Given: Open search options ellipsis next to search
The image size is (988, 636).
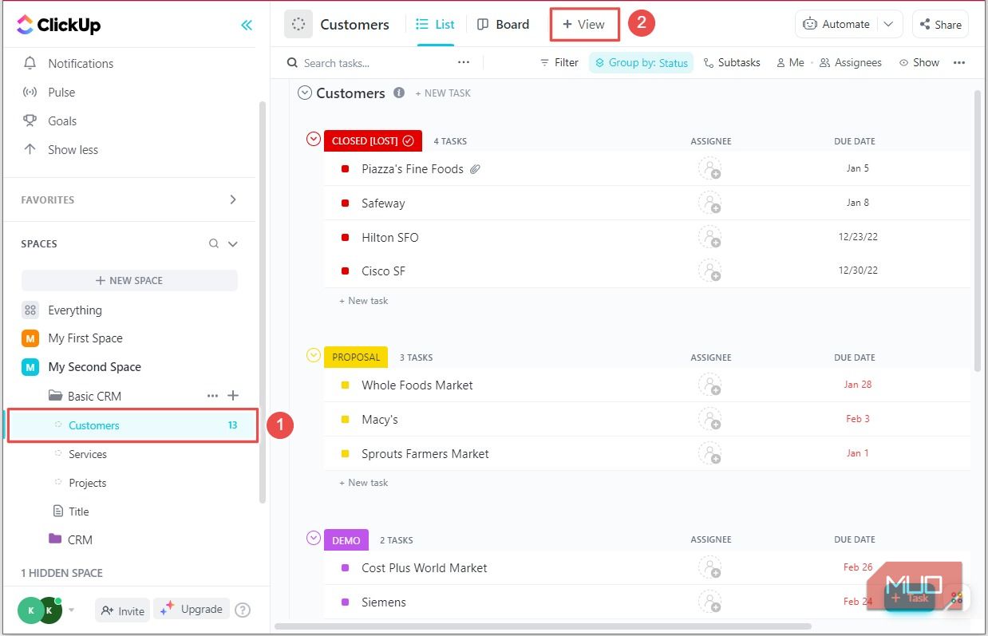Looking at the screenshot, I should [x=464, y=62].
